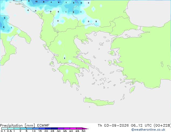Screen dimensions: 171x132
Task: Click the ECMWF model label
Action: click(43, 126)
